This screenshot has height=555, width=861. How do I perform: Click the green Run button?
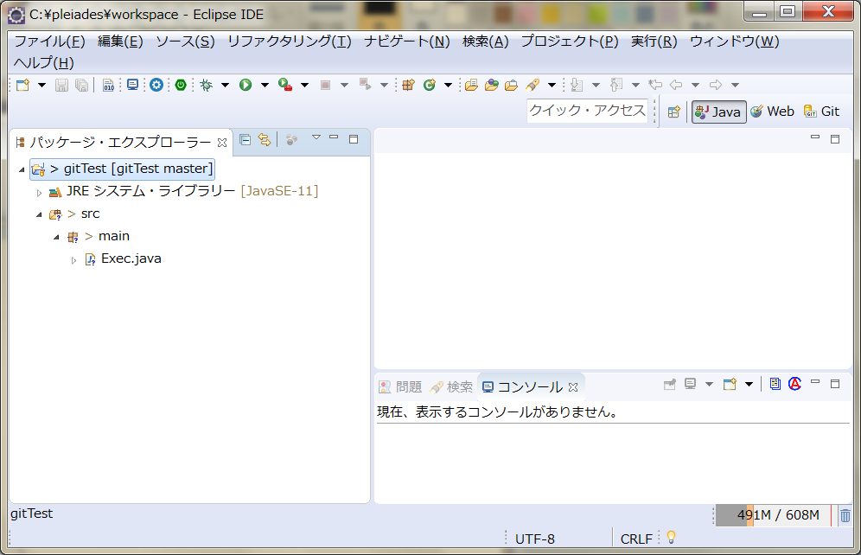tap(246, 85)
